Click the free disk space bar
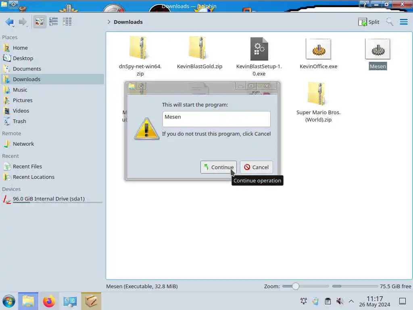The height and width of the screenshot is (310, 413). tap(355, 286)
